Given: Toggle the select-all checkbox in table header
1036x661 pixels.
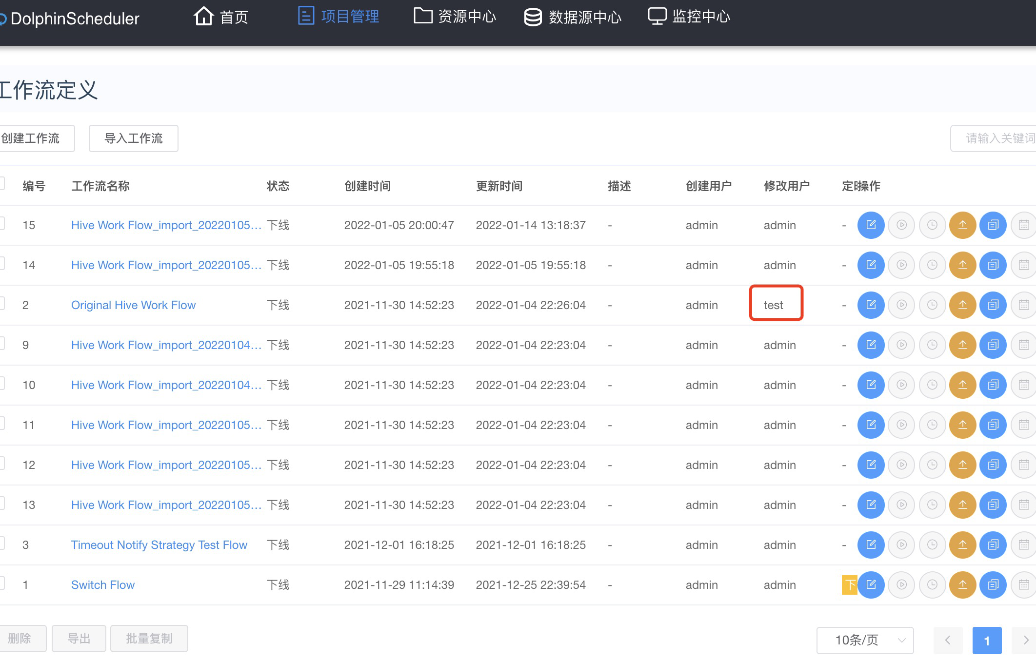Looking at the screenshot, I should [x=1, y=183].
